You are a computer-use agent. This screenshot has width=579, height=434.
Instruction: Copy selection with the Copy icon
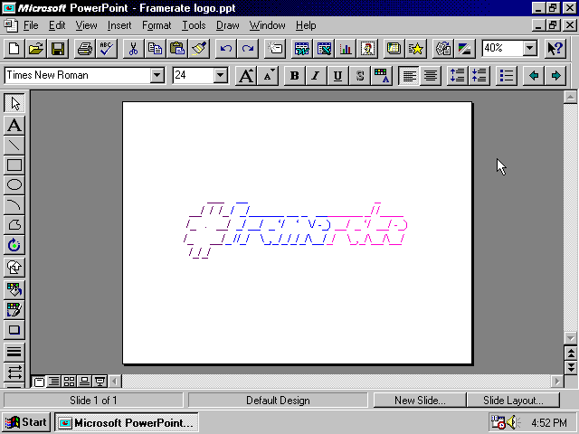155,48
